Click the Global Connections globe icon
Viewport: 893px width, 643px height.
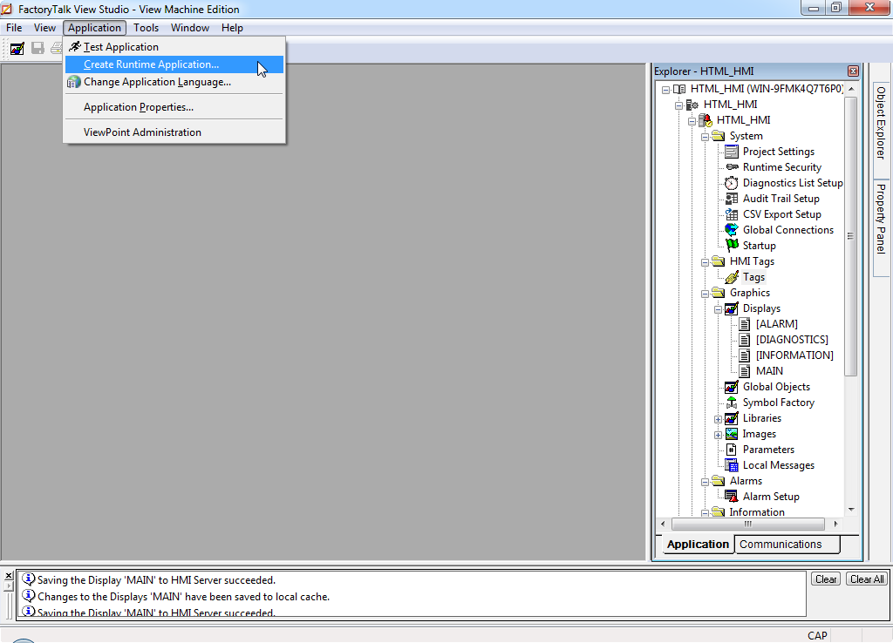click(732, 230)
